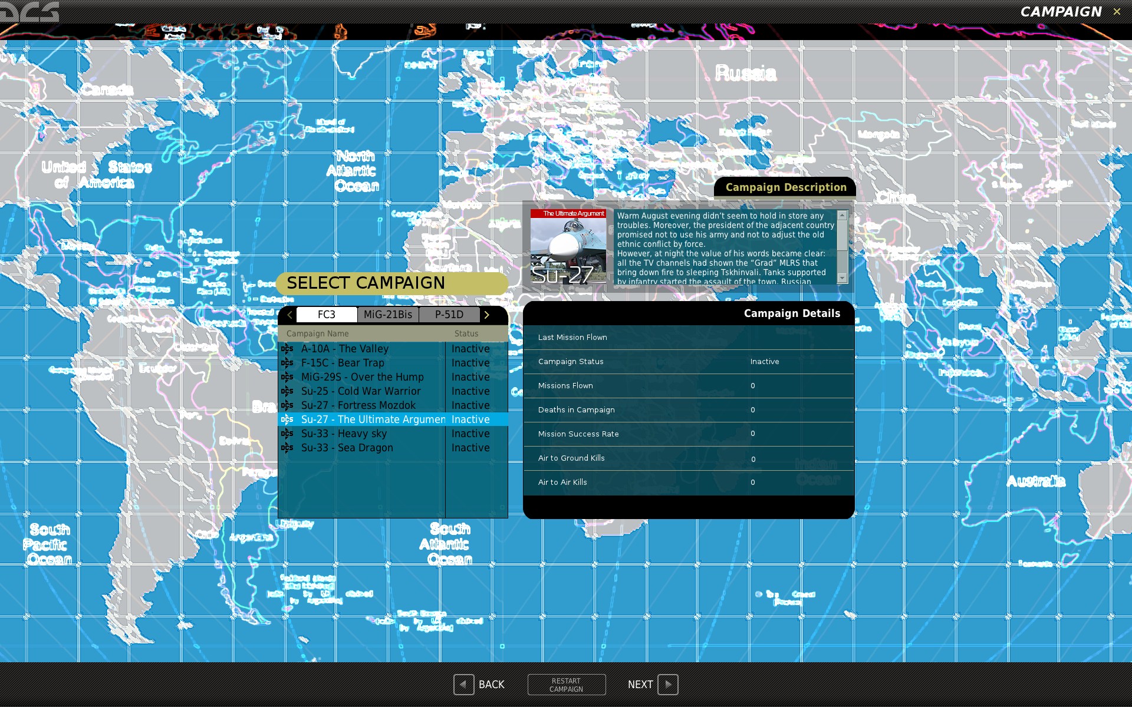
Task: Switch to the MiG-21Bis tab
Action: coord(388,315)
